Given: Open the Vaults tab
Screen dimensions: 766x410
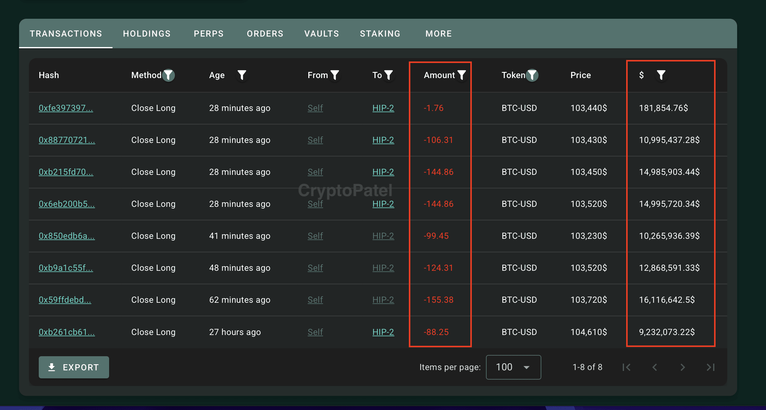Looking at the screenshot, I should click(322, 34).
